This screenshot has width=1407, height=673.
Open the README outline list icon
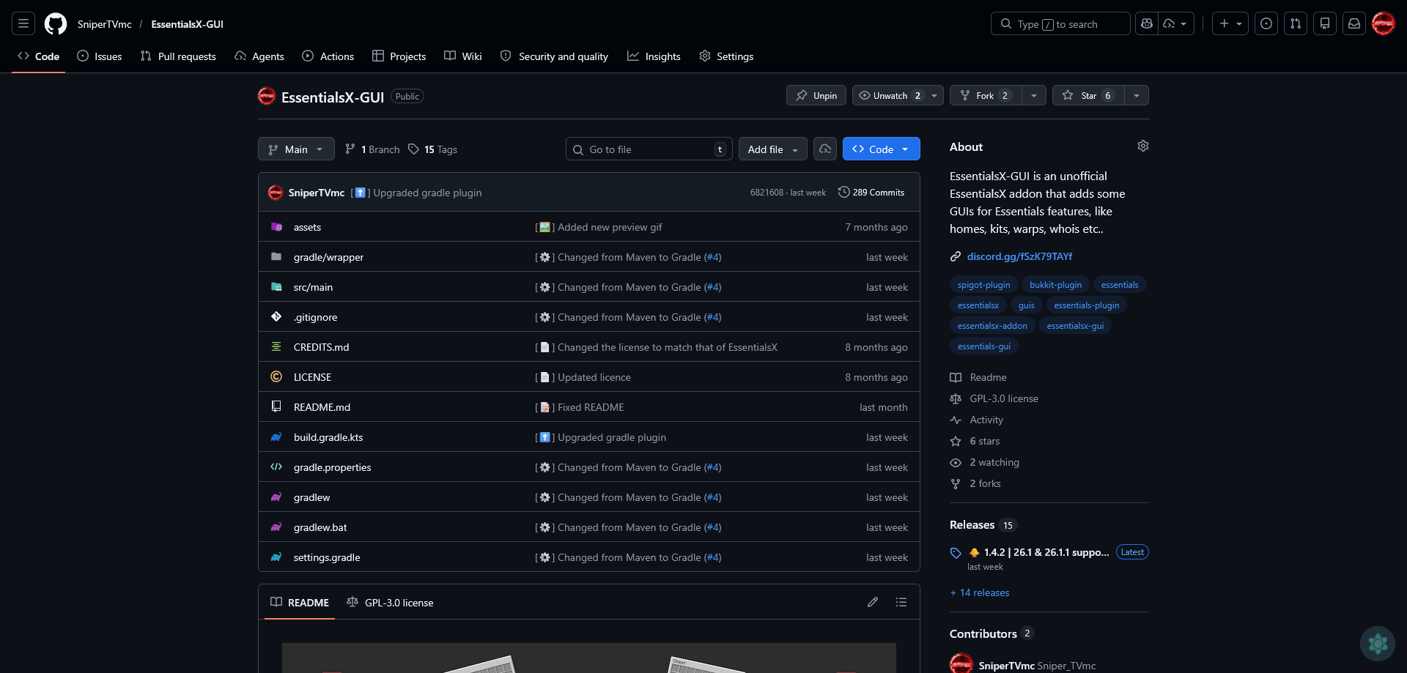click(x=901, y=602)
